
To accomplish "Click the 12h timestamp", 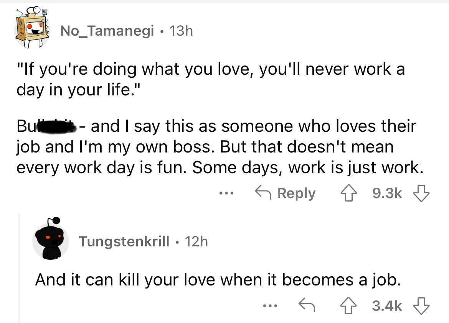I will (x=196, y=241).
